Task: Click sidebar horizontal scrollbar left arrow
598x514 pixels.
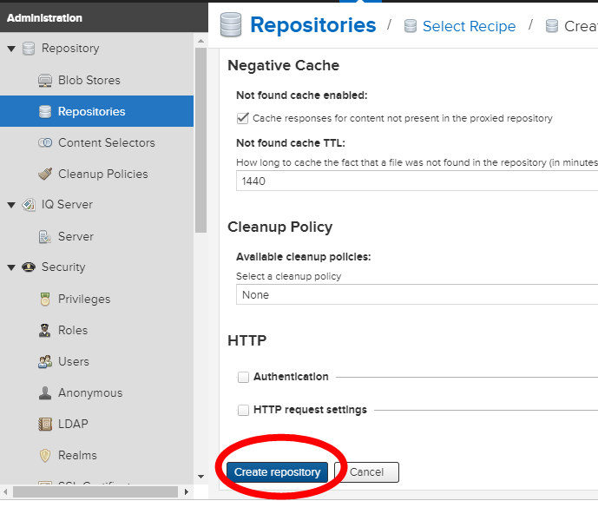Action: [x=5, y=492]
